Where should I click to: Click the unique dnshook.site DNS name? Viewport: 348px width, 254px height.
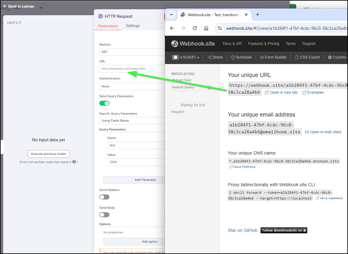[x=284, y=161]
